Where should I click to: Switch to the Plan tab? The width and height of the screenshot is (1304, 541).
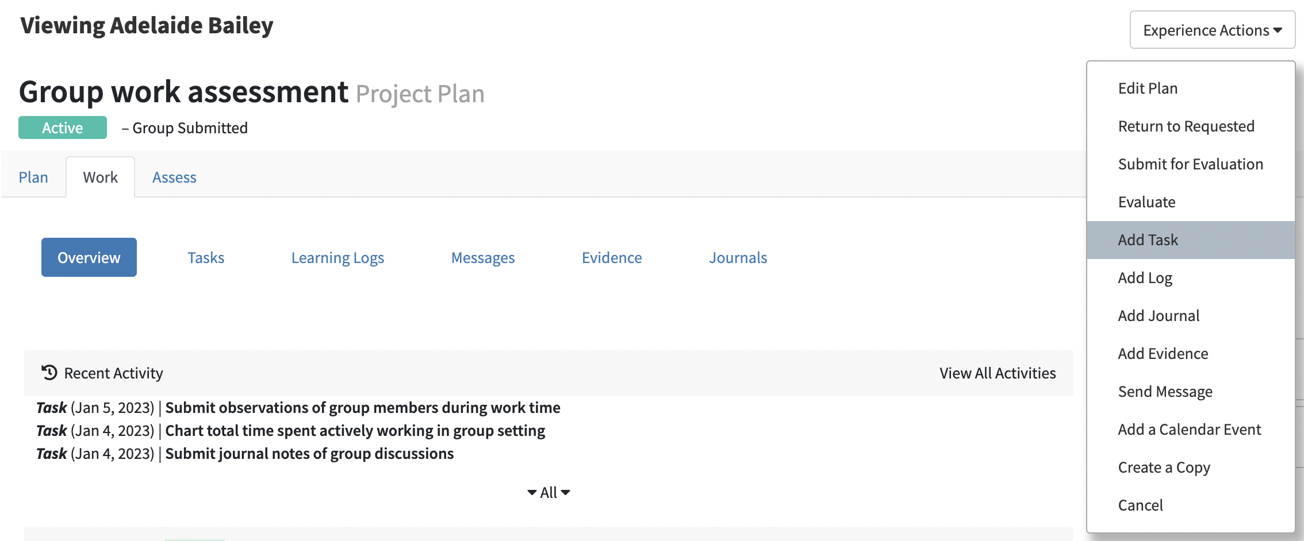(x=33, y=177)
